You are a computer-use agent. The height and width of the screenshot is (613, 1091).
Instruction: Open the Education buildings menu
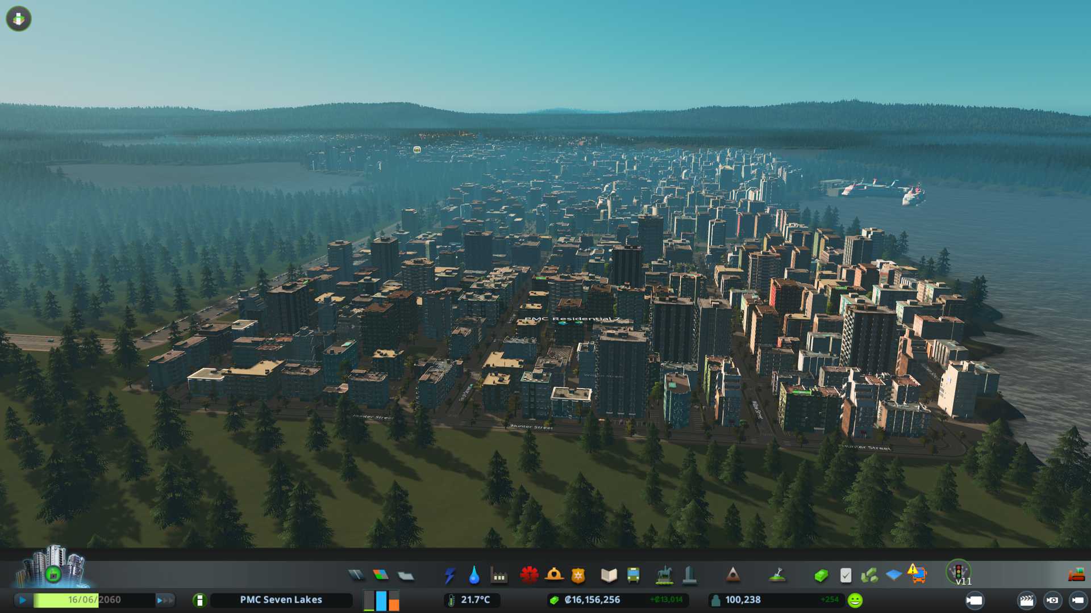(609, 576)
